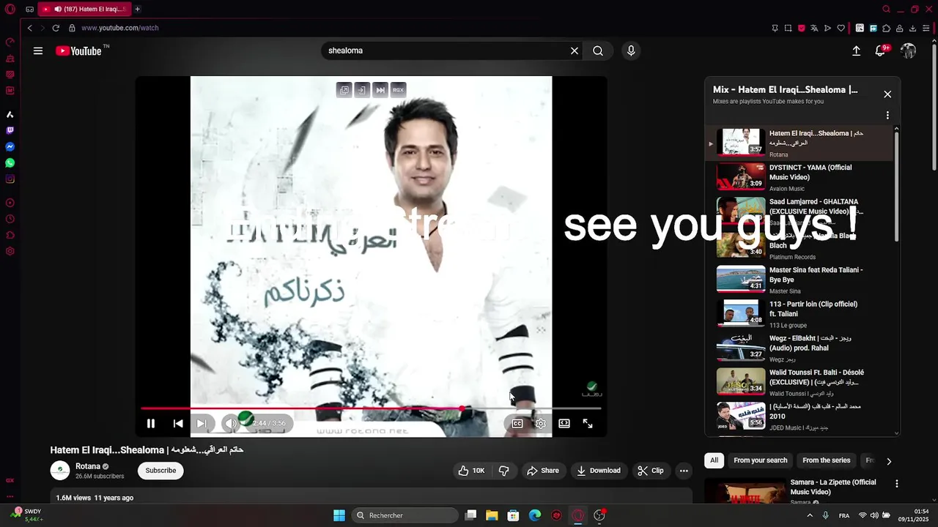This screenshot has height=527, width=938.
Task: Click the Mix playlist scrollbar
Action: (896, 186)
